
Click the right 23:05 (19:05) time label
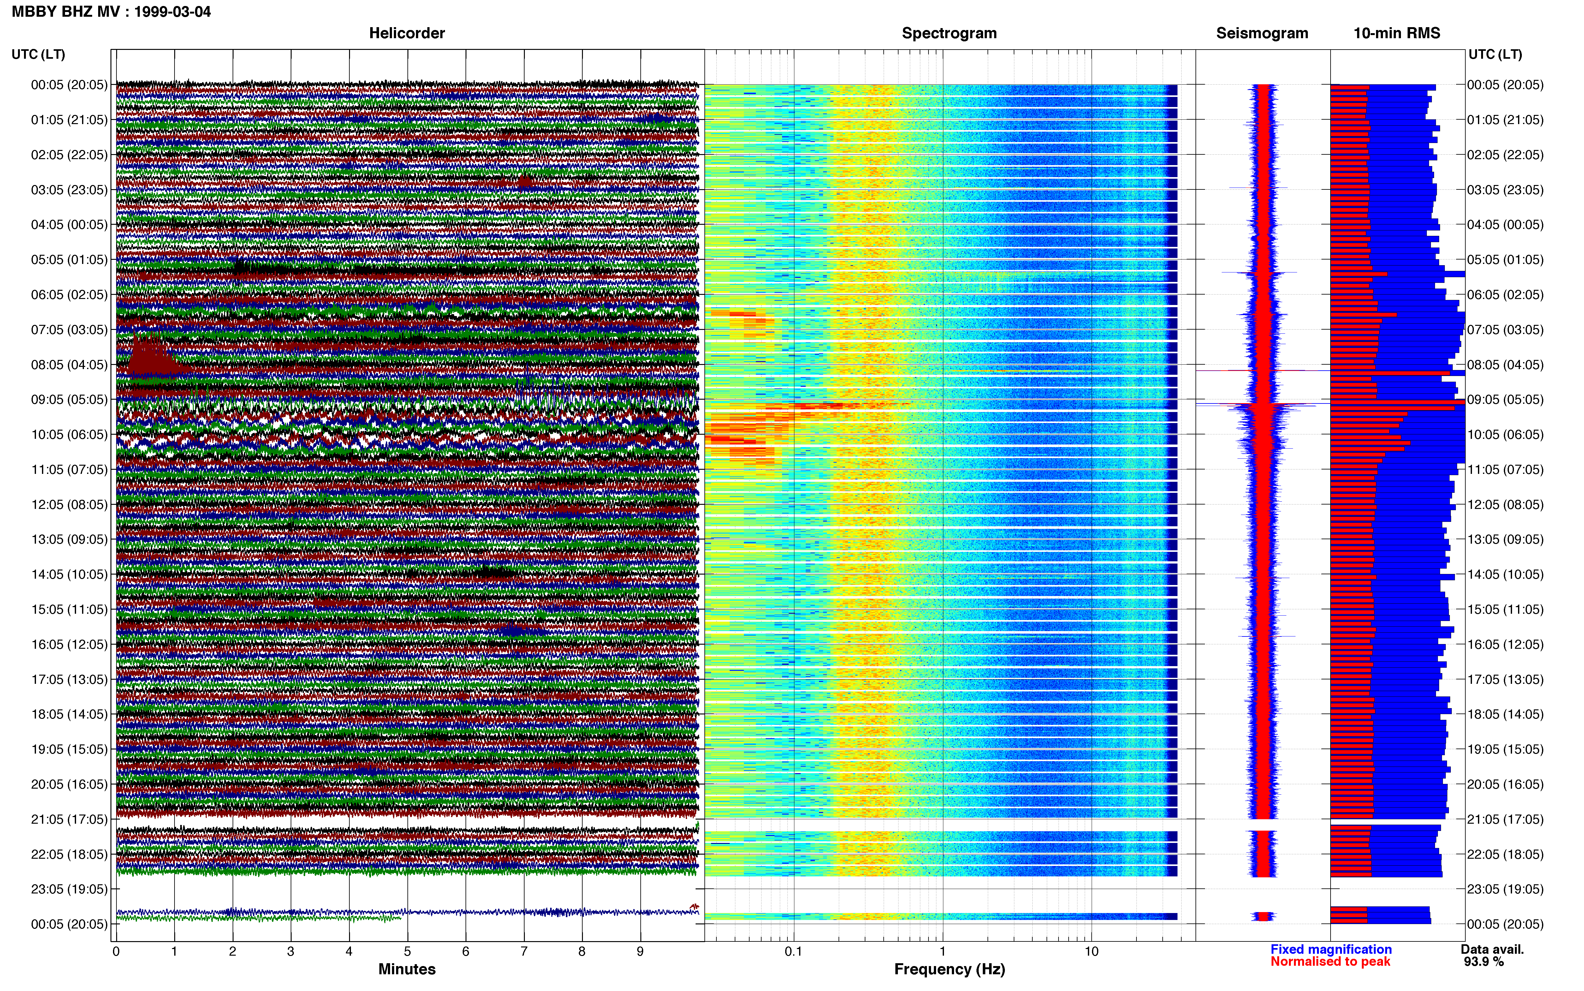1505,889
